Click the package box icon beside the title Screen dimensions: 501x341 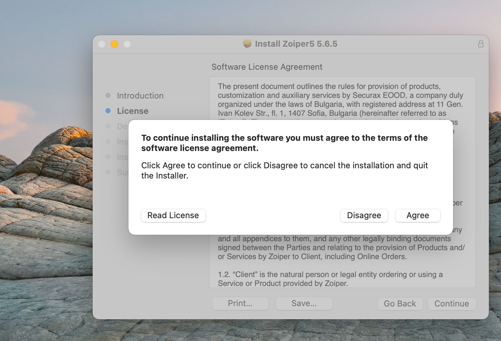pyautogui.click(x=247, y=44)
